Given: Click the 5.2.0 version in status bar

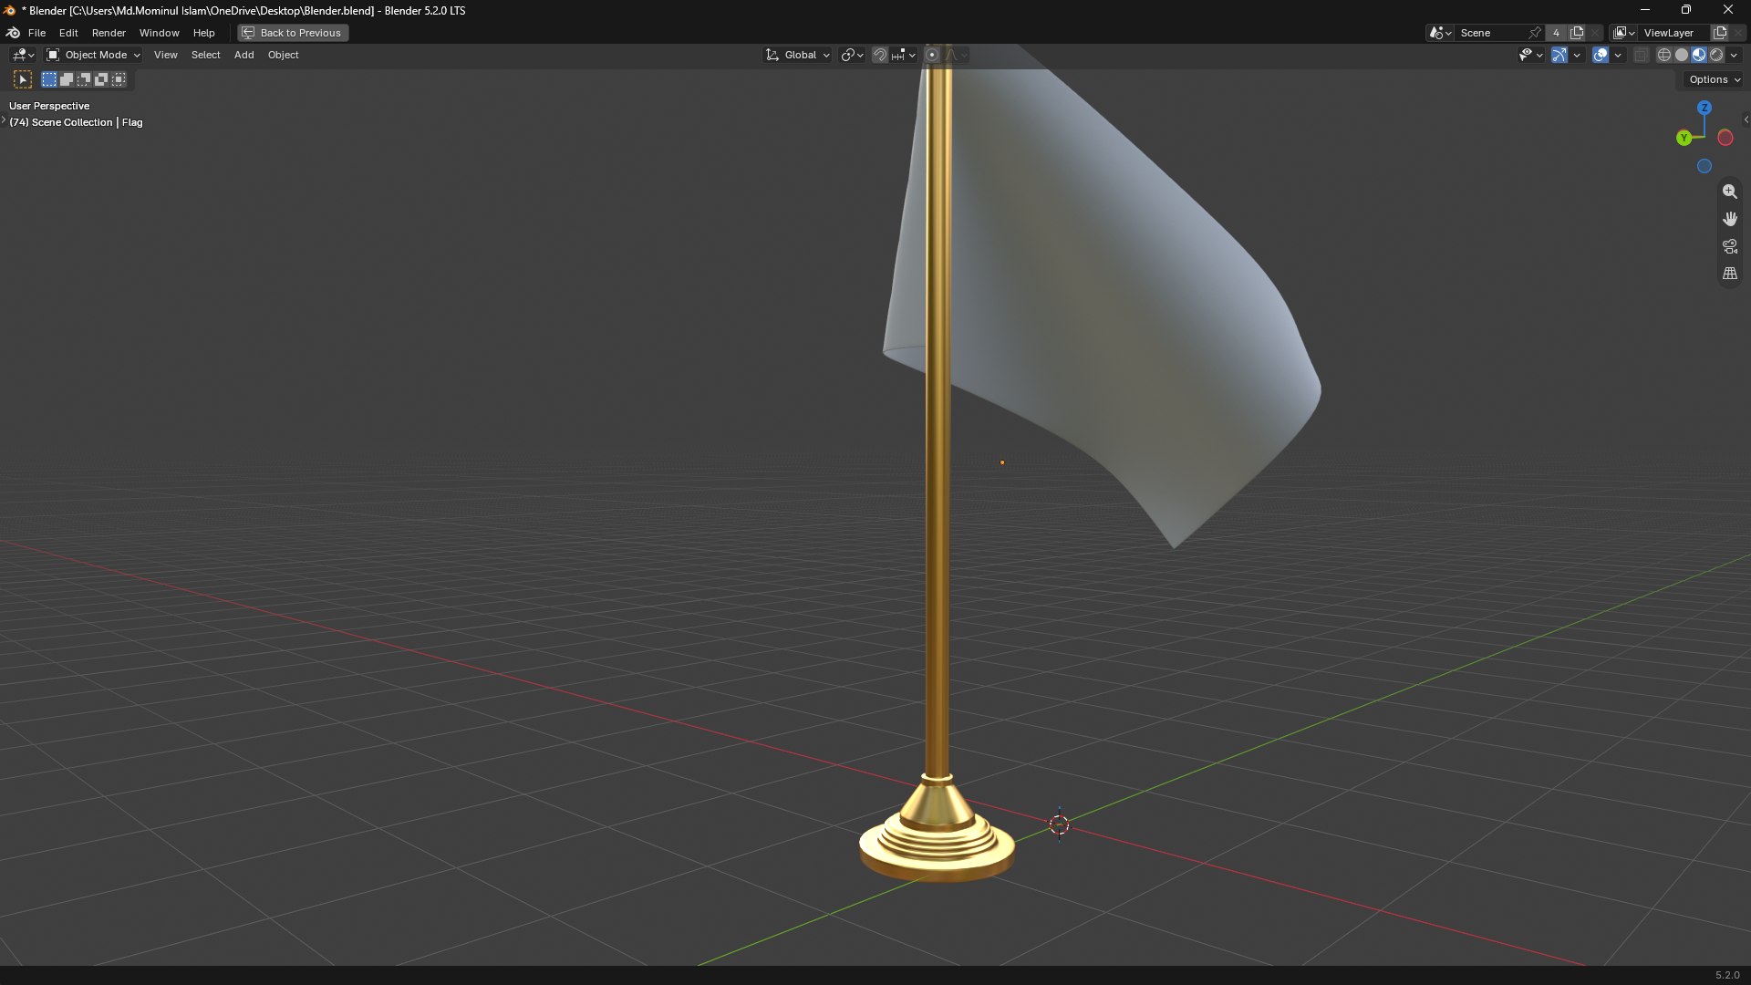Looking at the screenshot, I should coord(1727,975).
